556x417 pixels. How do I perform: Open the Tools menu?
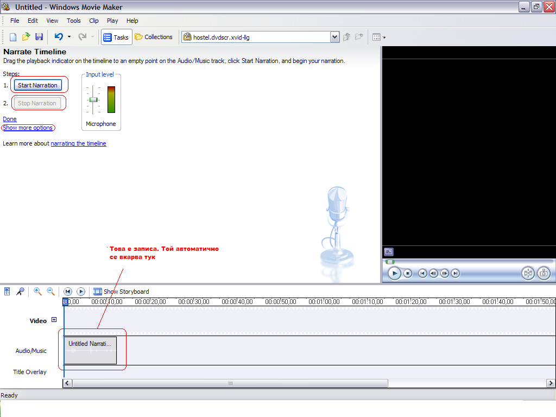pos(74,21)
